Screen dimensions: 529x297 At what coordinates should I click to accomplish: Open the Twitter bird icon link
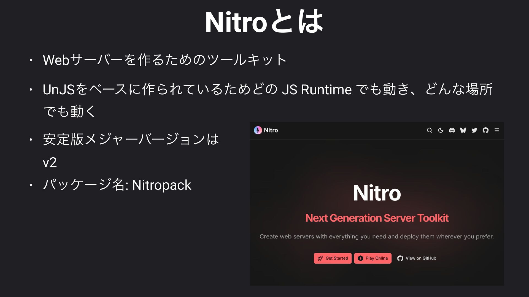pyautogui.click(x=474, y=130)
